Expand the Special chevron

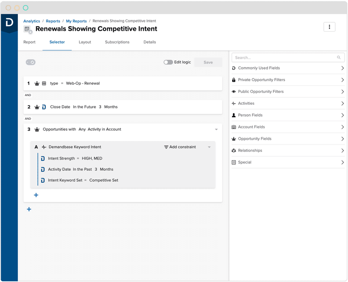point(343,162)
